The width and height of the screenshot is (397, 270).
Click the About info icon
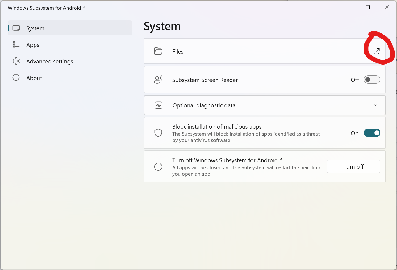(16, 78)
